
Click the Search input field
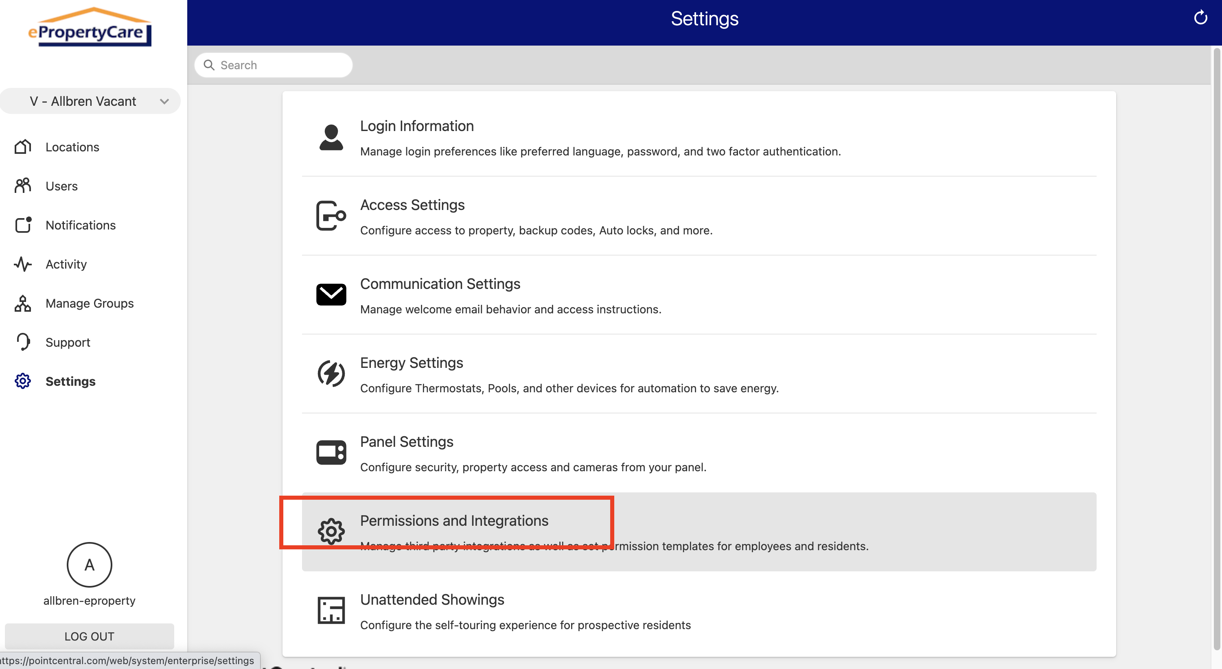click(x=280, y=65)
